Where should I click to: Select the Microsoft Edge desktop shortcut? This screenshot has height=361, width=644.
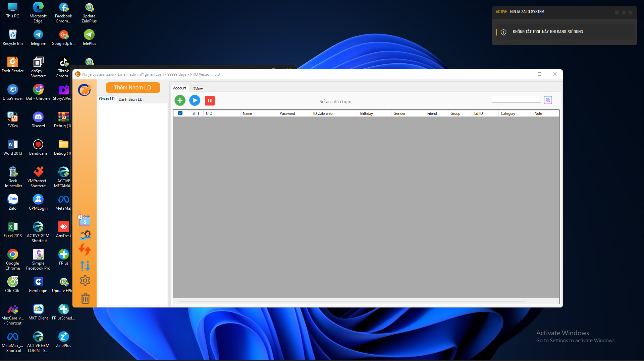(x=38, y=13)
